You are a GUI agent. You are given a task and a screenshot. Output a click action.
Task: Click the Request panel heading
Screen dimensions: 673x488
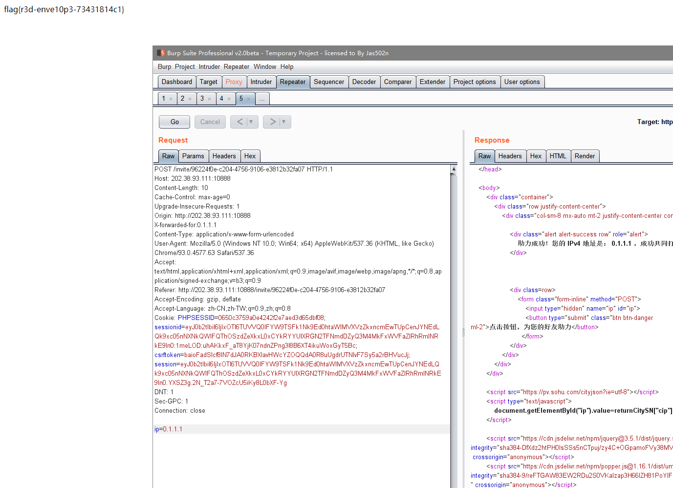(x=173, y=140)
